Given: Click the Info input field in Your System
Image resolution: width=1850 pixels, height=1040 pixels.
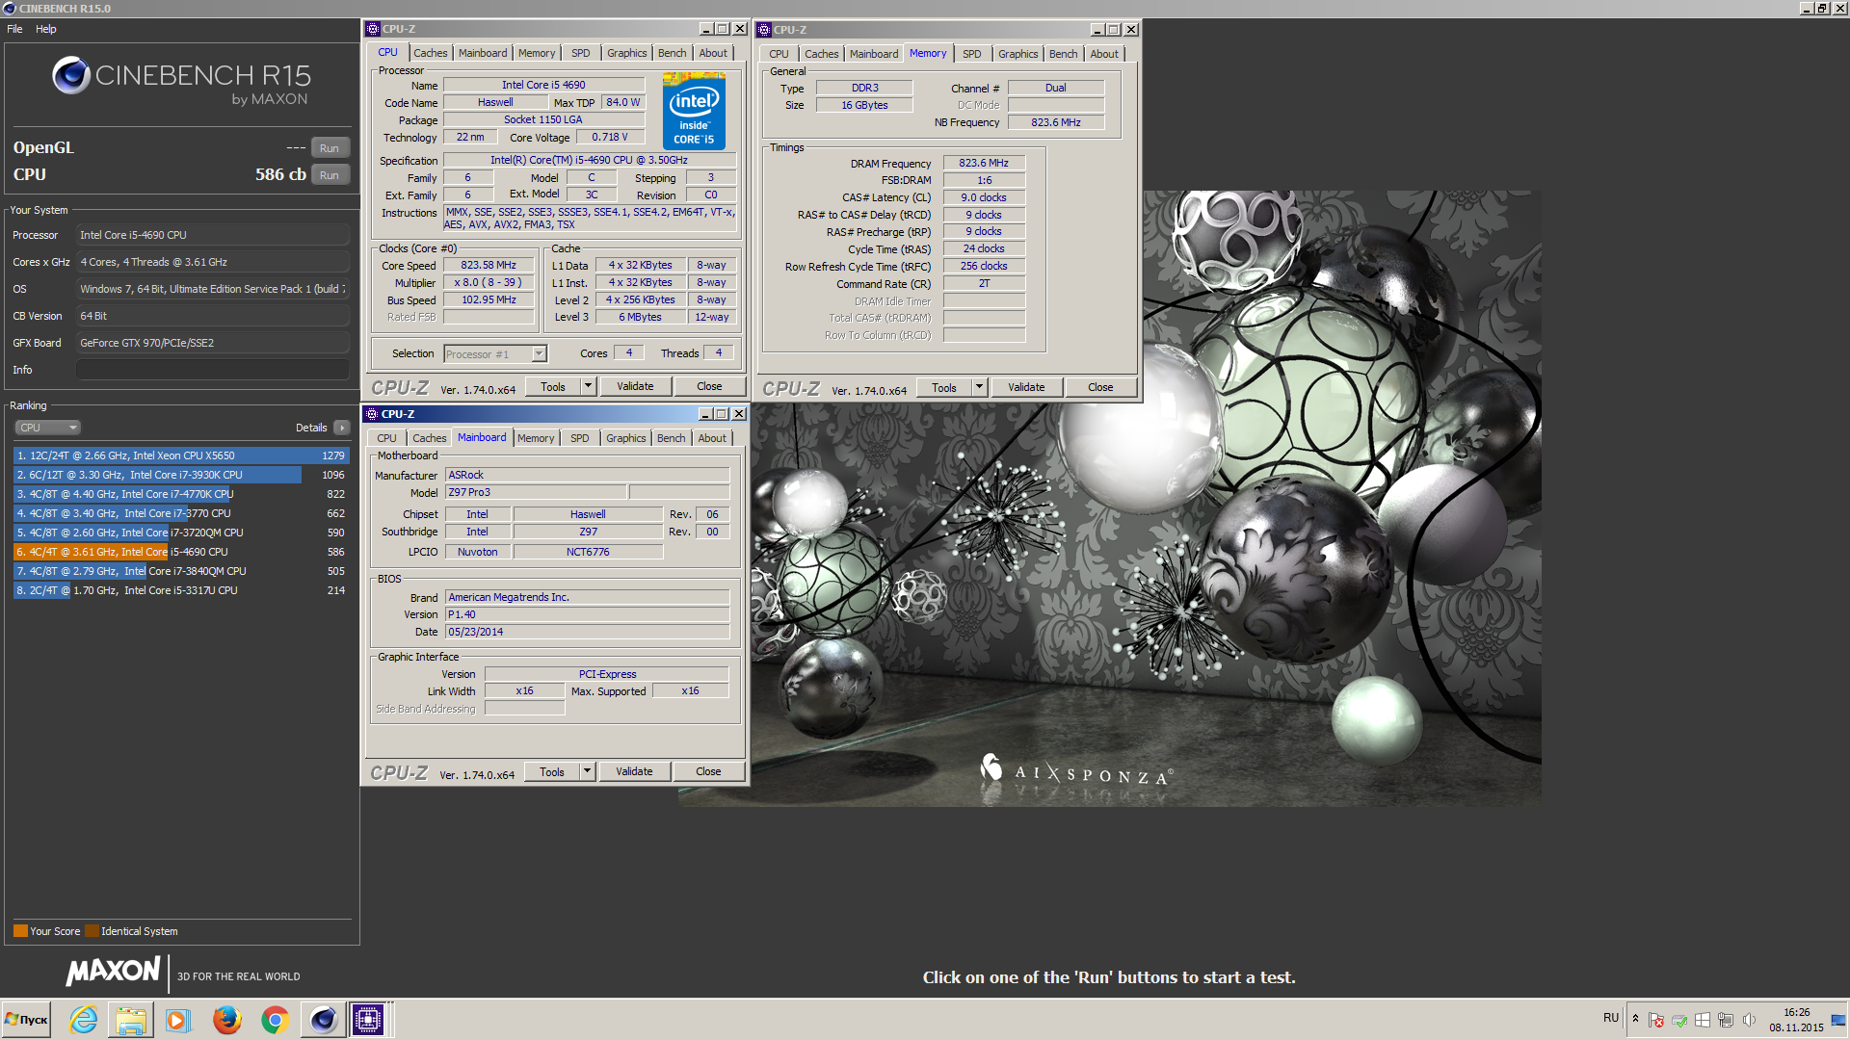Looking at the screenshot, I should pyautogui.click(x=213, y=370).
